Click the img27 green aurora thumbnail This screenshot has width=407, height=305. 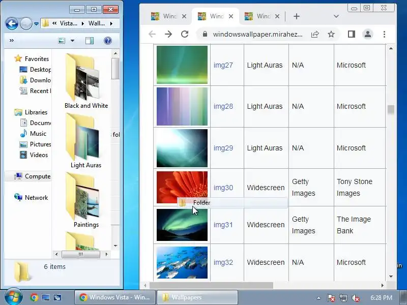coord(182,65)
